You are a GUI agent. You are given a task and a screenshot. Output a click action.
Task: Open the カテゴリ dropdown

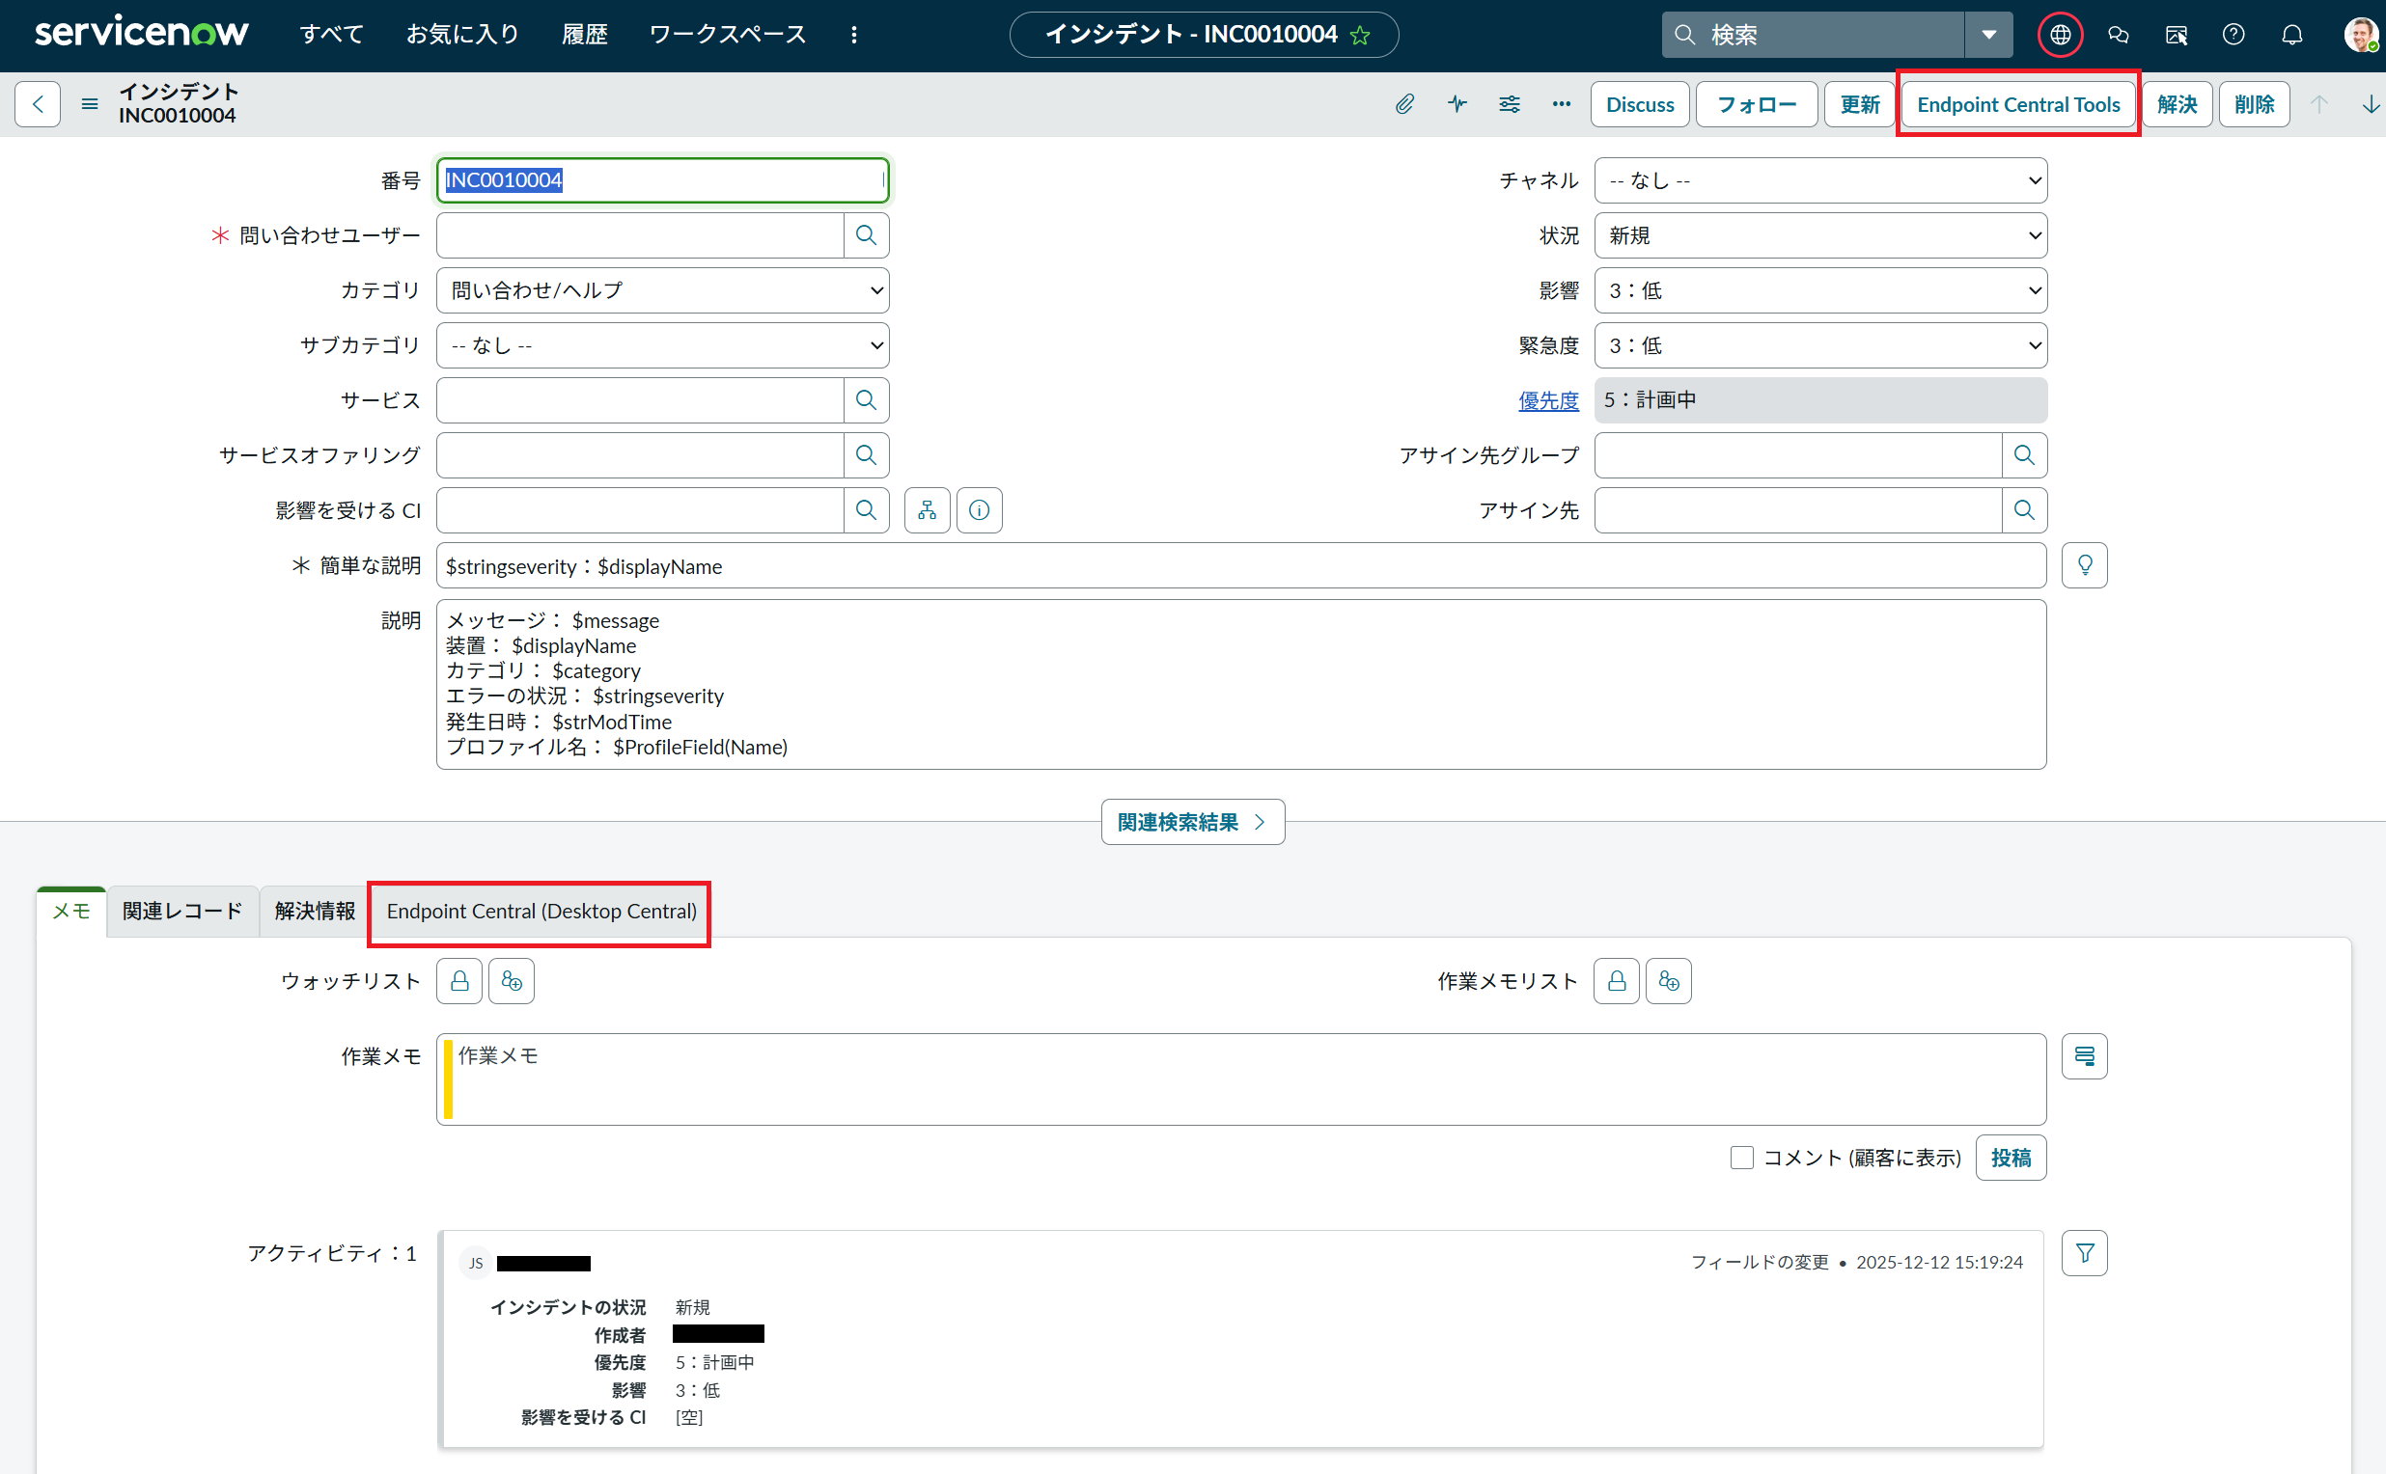pos(662,290)
